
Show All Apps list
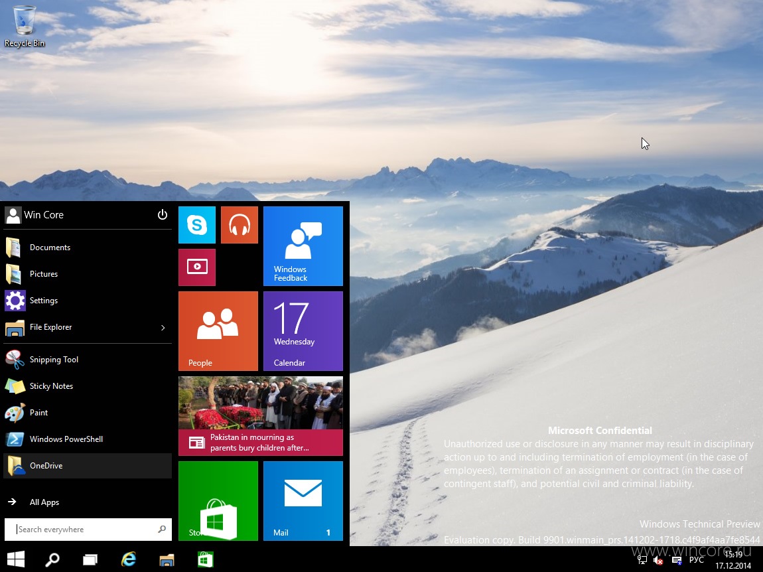pos(88,502)
